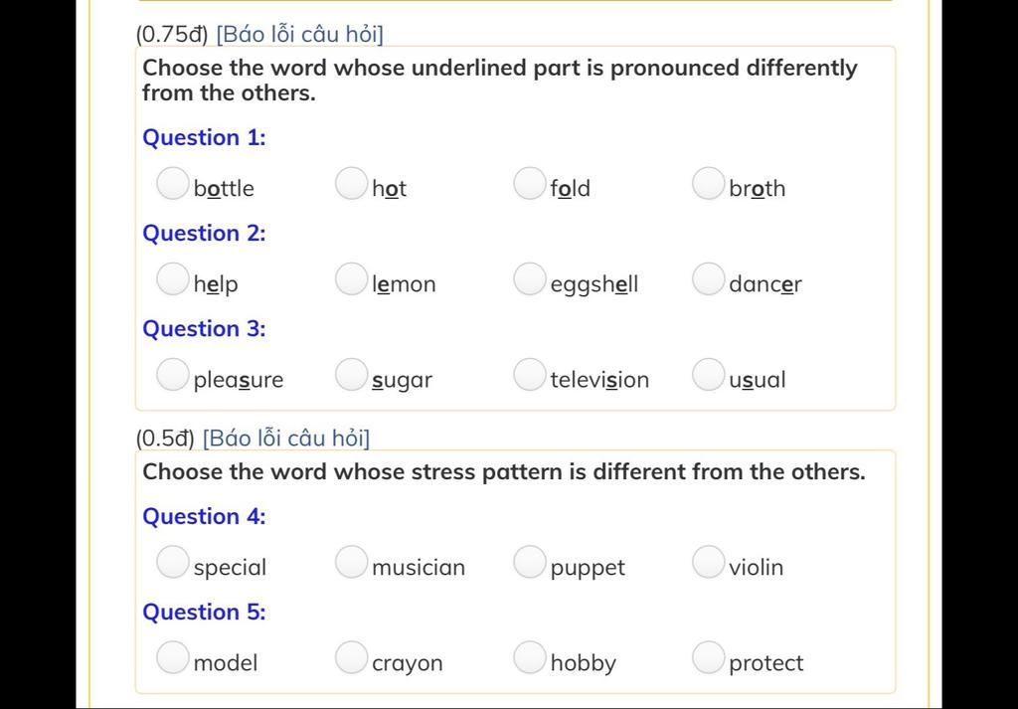
Task: Choose 'pleasure' in Question 3
Action: pyautogui.click(x=172, y=375)
